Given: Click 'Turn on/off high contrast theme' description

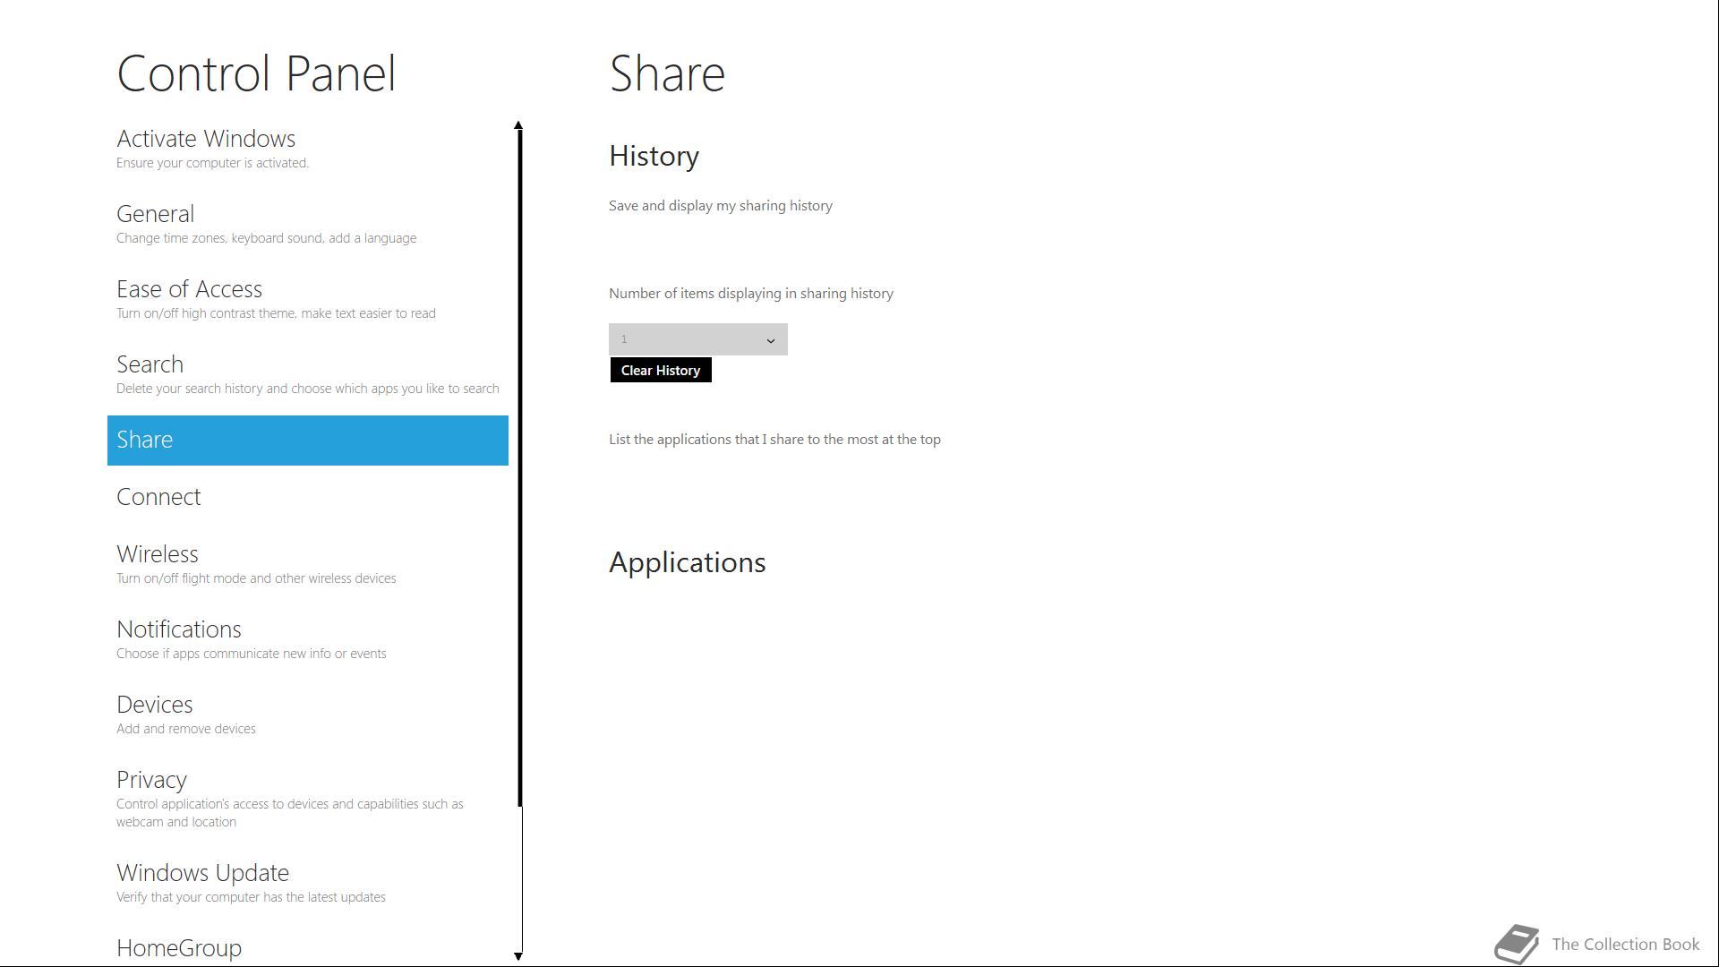Looking at the screenshot, I should (276, 313).
